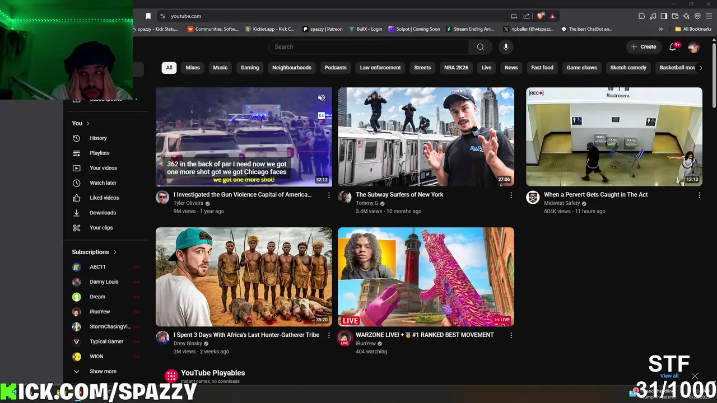Open Brave Shields lion icon
This screenshot has height=403, width=717.
point(540,16)
